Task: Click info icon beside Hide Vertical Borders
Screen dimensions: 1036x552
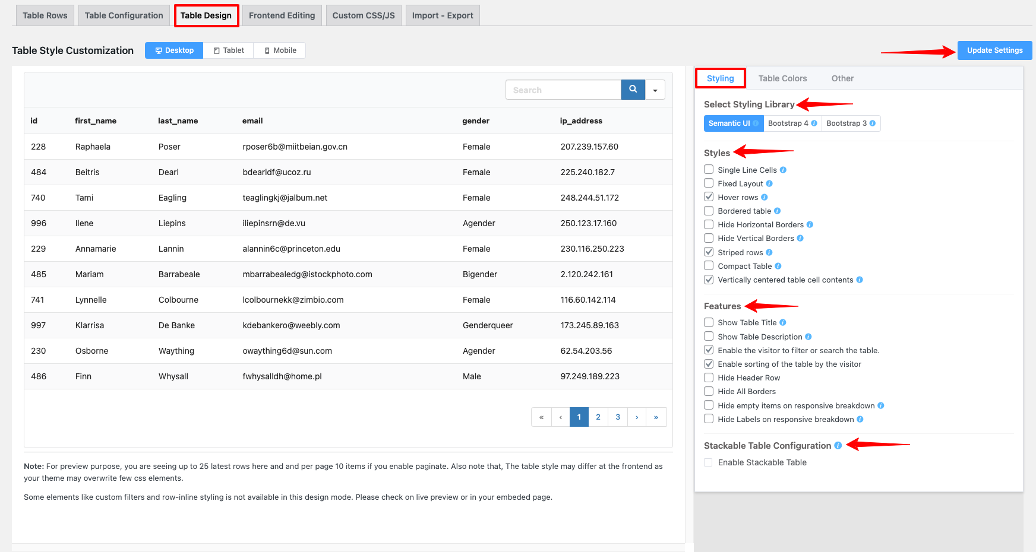Action: tap(800, 239)
